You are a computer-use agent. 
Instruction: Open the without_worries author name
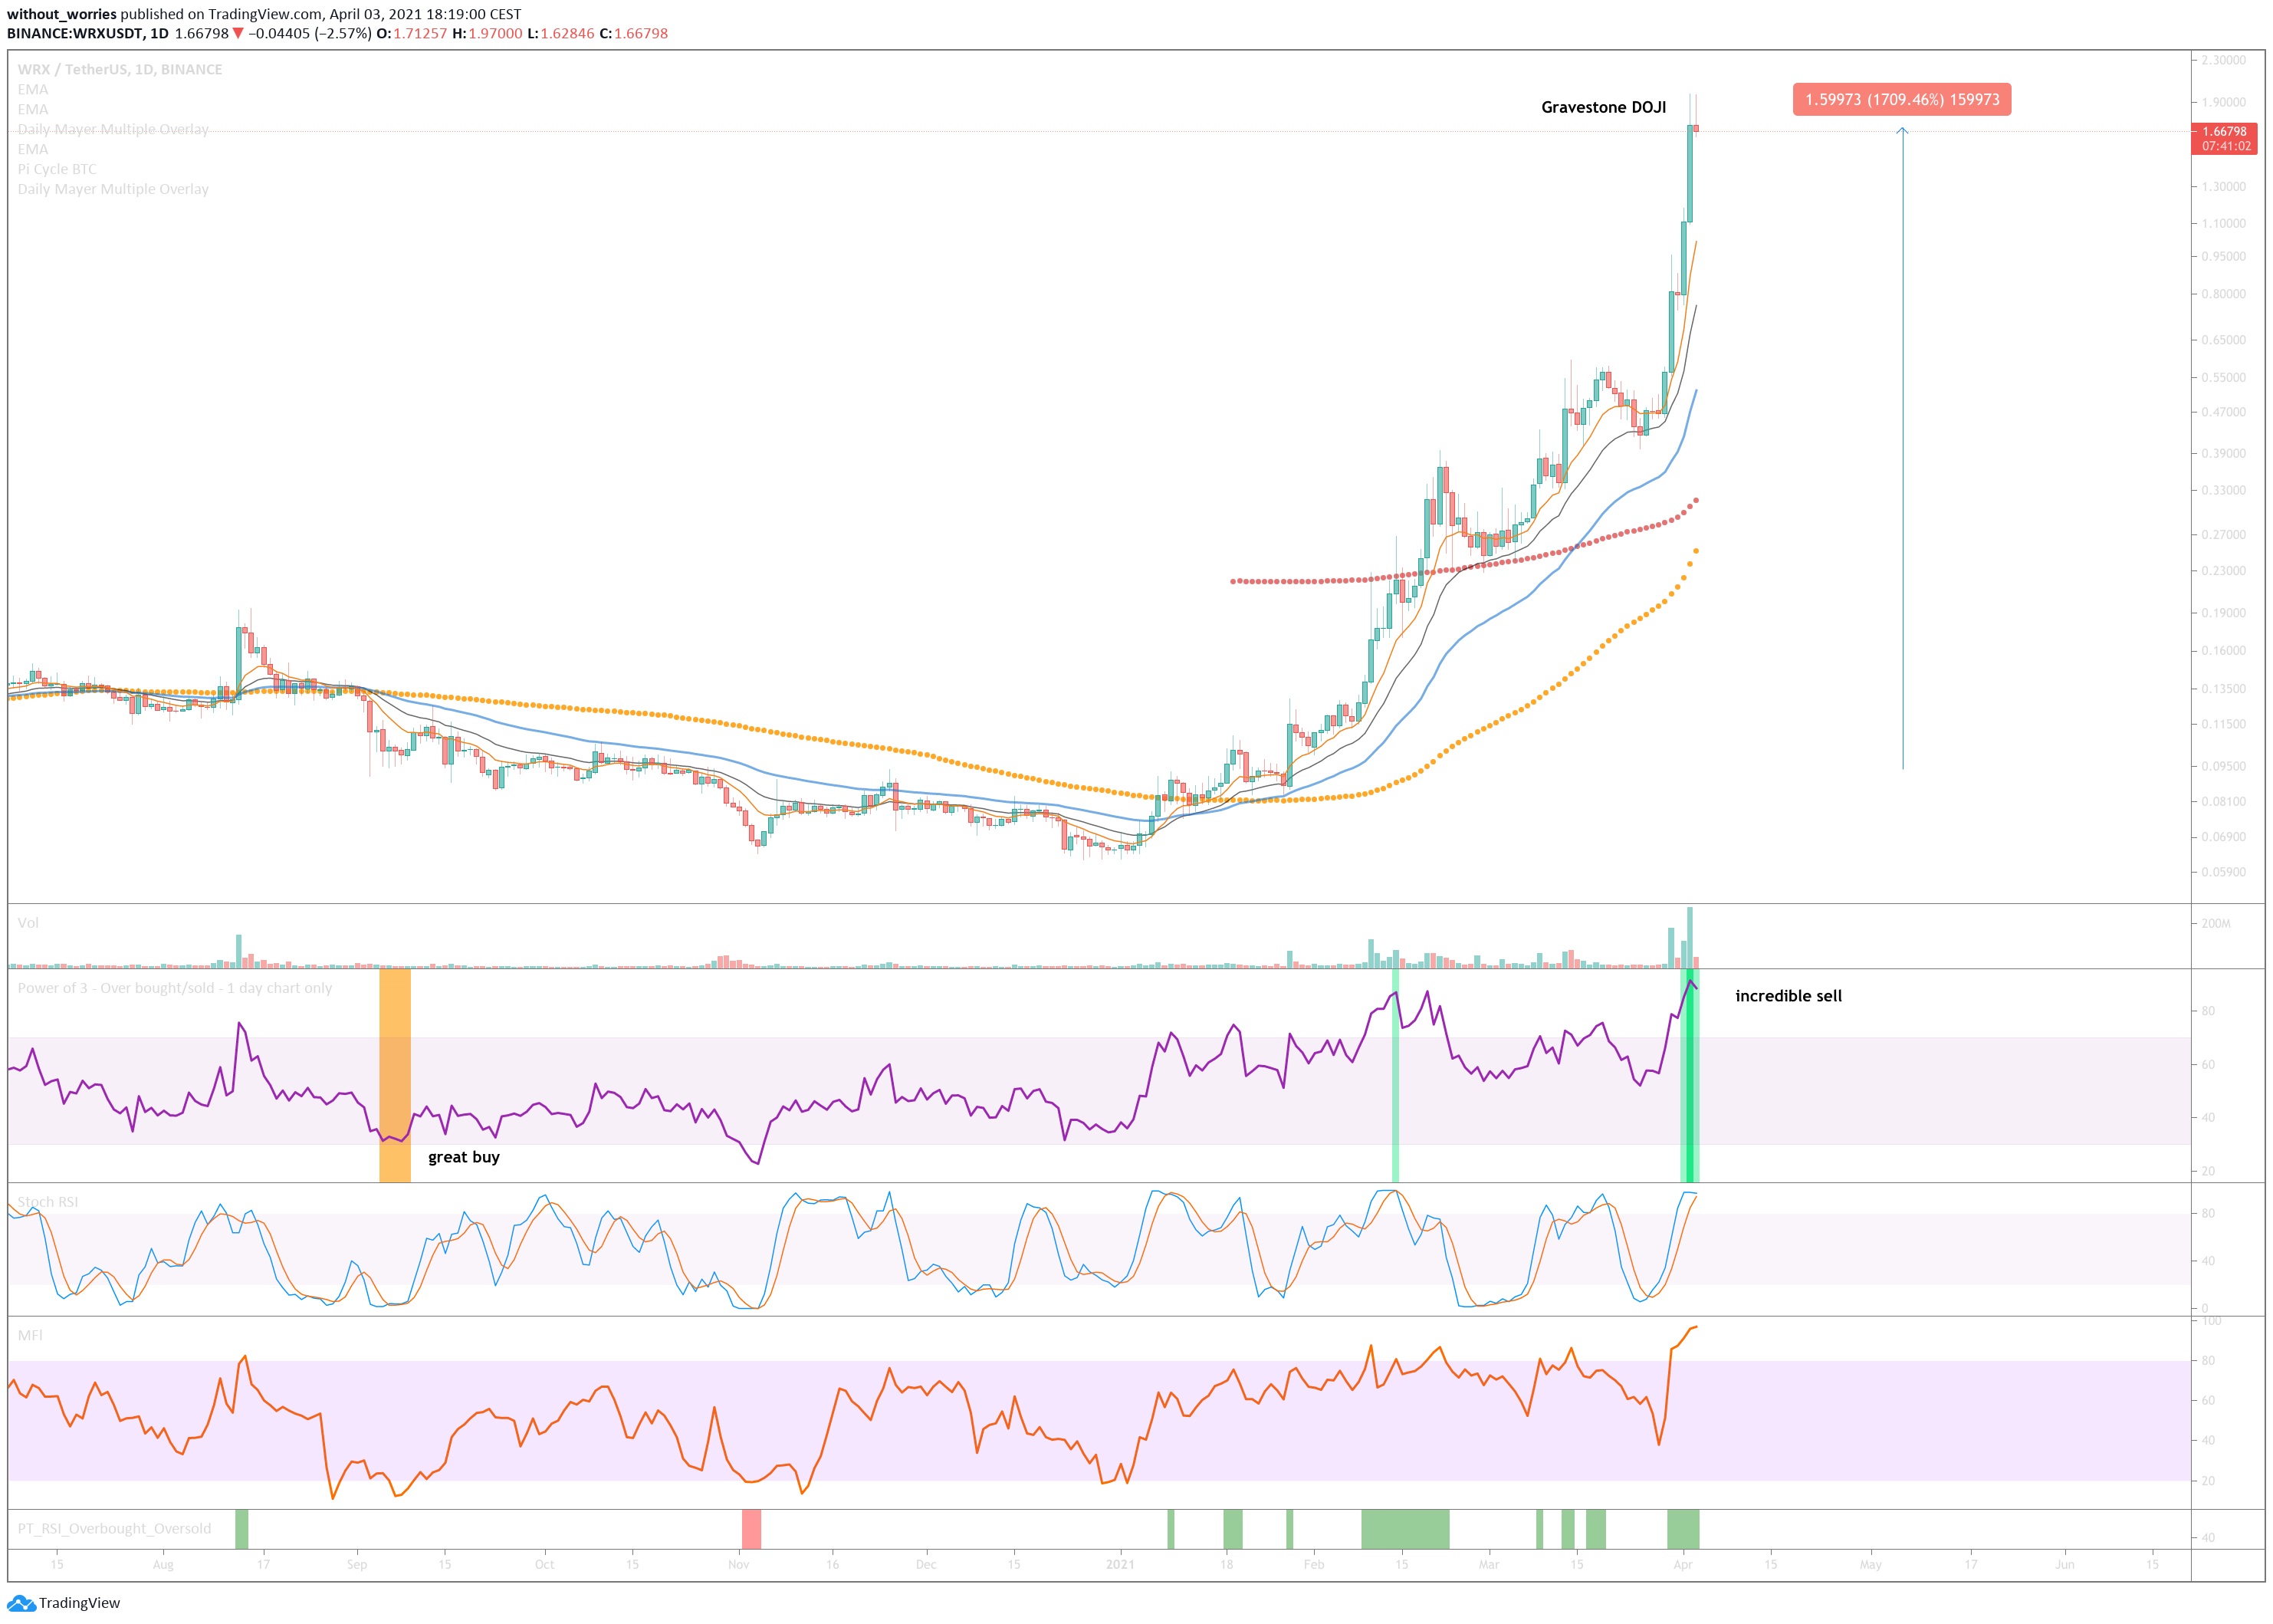click(62, 14)
